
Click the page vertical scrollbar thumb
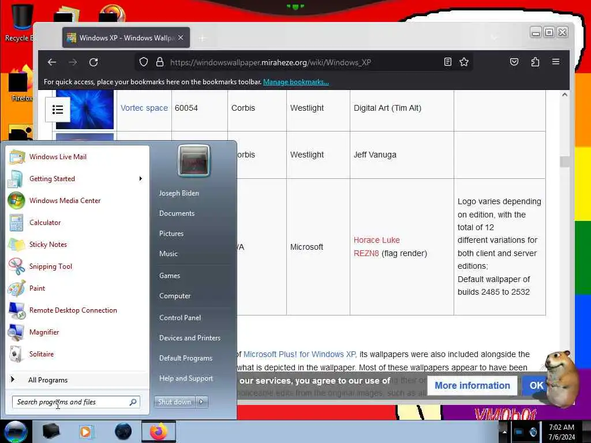pos(564,162)
